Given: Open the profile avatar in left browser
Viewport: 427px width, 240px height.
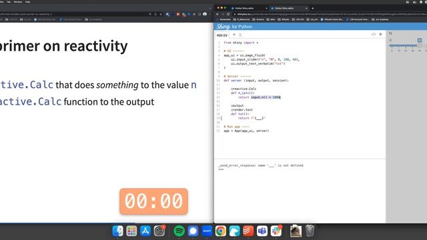Looking at the screenshot, I should (205, 14).
